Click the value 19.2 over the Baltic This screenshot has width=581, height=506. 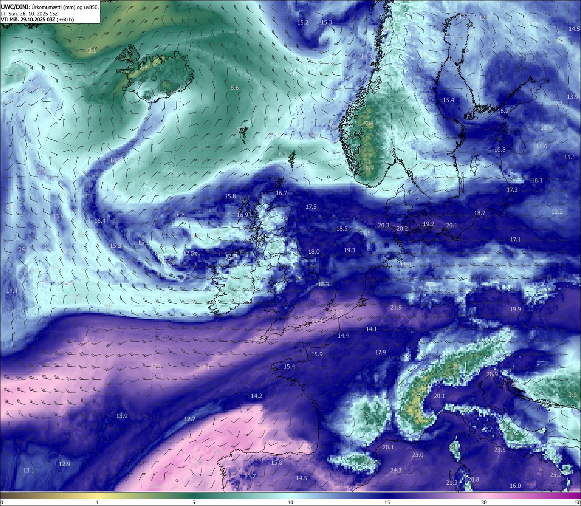428,224
